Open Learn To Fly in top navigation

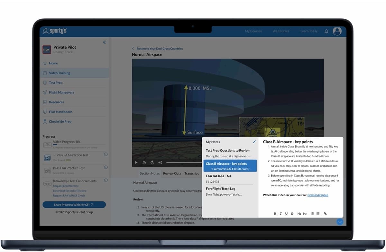tap(309, 31)
